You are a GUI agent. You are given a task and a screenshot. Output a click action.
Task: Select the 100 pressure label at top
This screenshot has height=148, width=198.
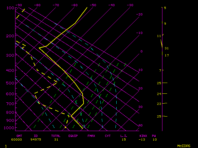pyautogui.click(x=10, y=8)
